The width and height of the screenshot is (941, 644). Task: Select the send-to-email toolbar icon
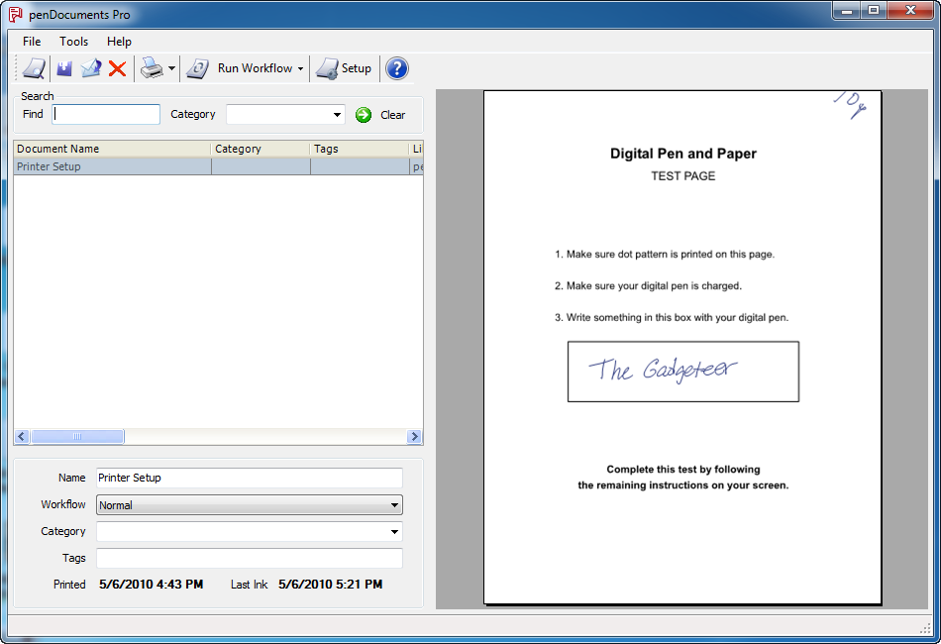pyautogui.click(x=91, y=68)
